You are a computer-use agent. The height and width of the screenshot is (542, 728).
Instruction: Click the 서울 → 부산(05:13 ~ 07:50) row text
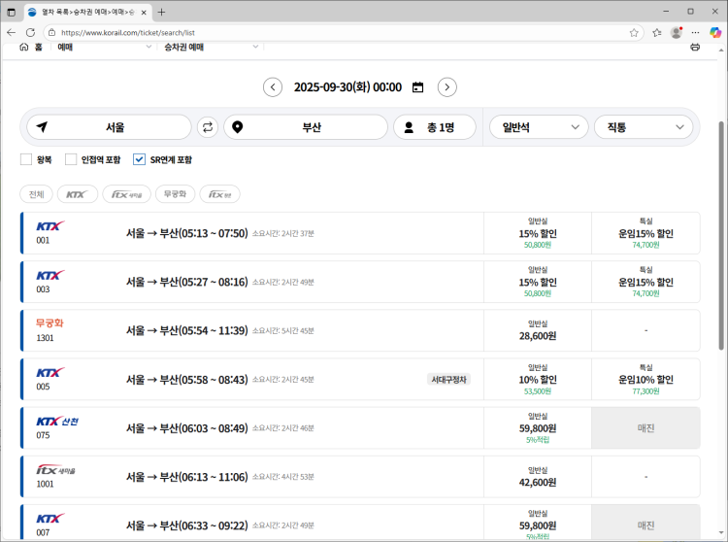click(187, 233)
